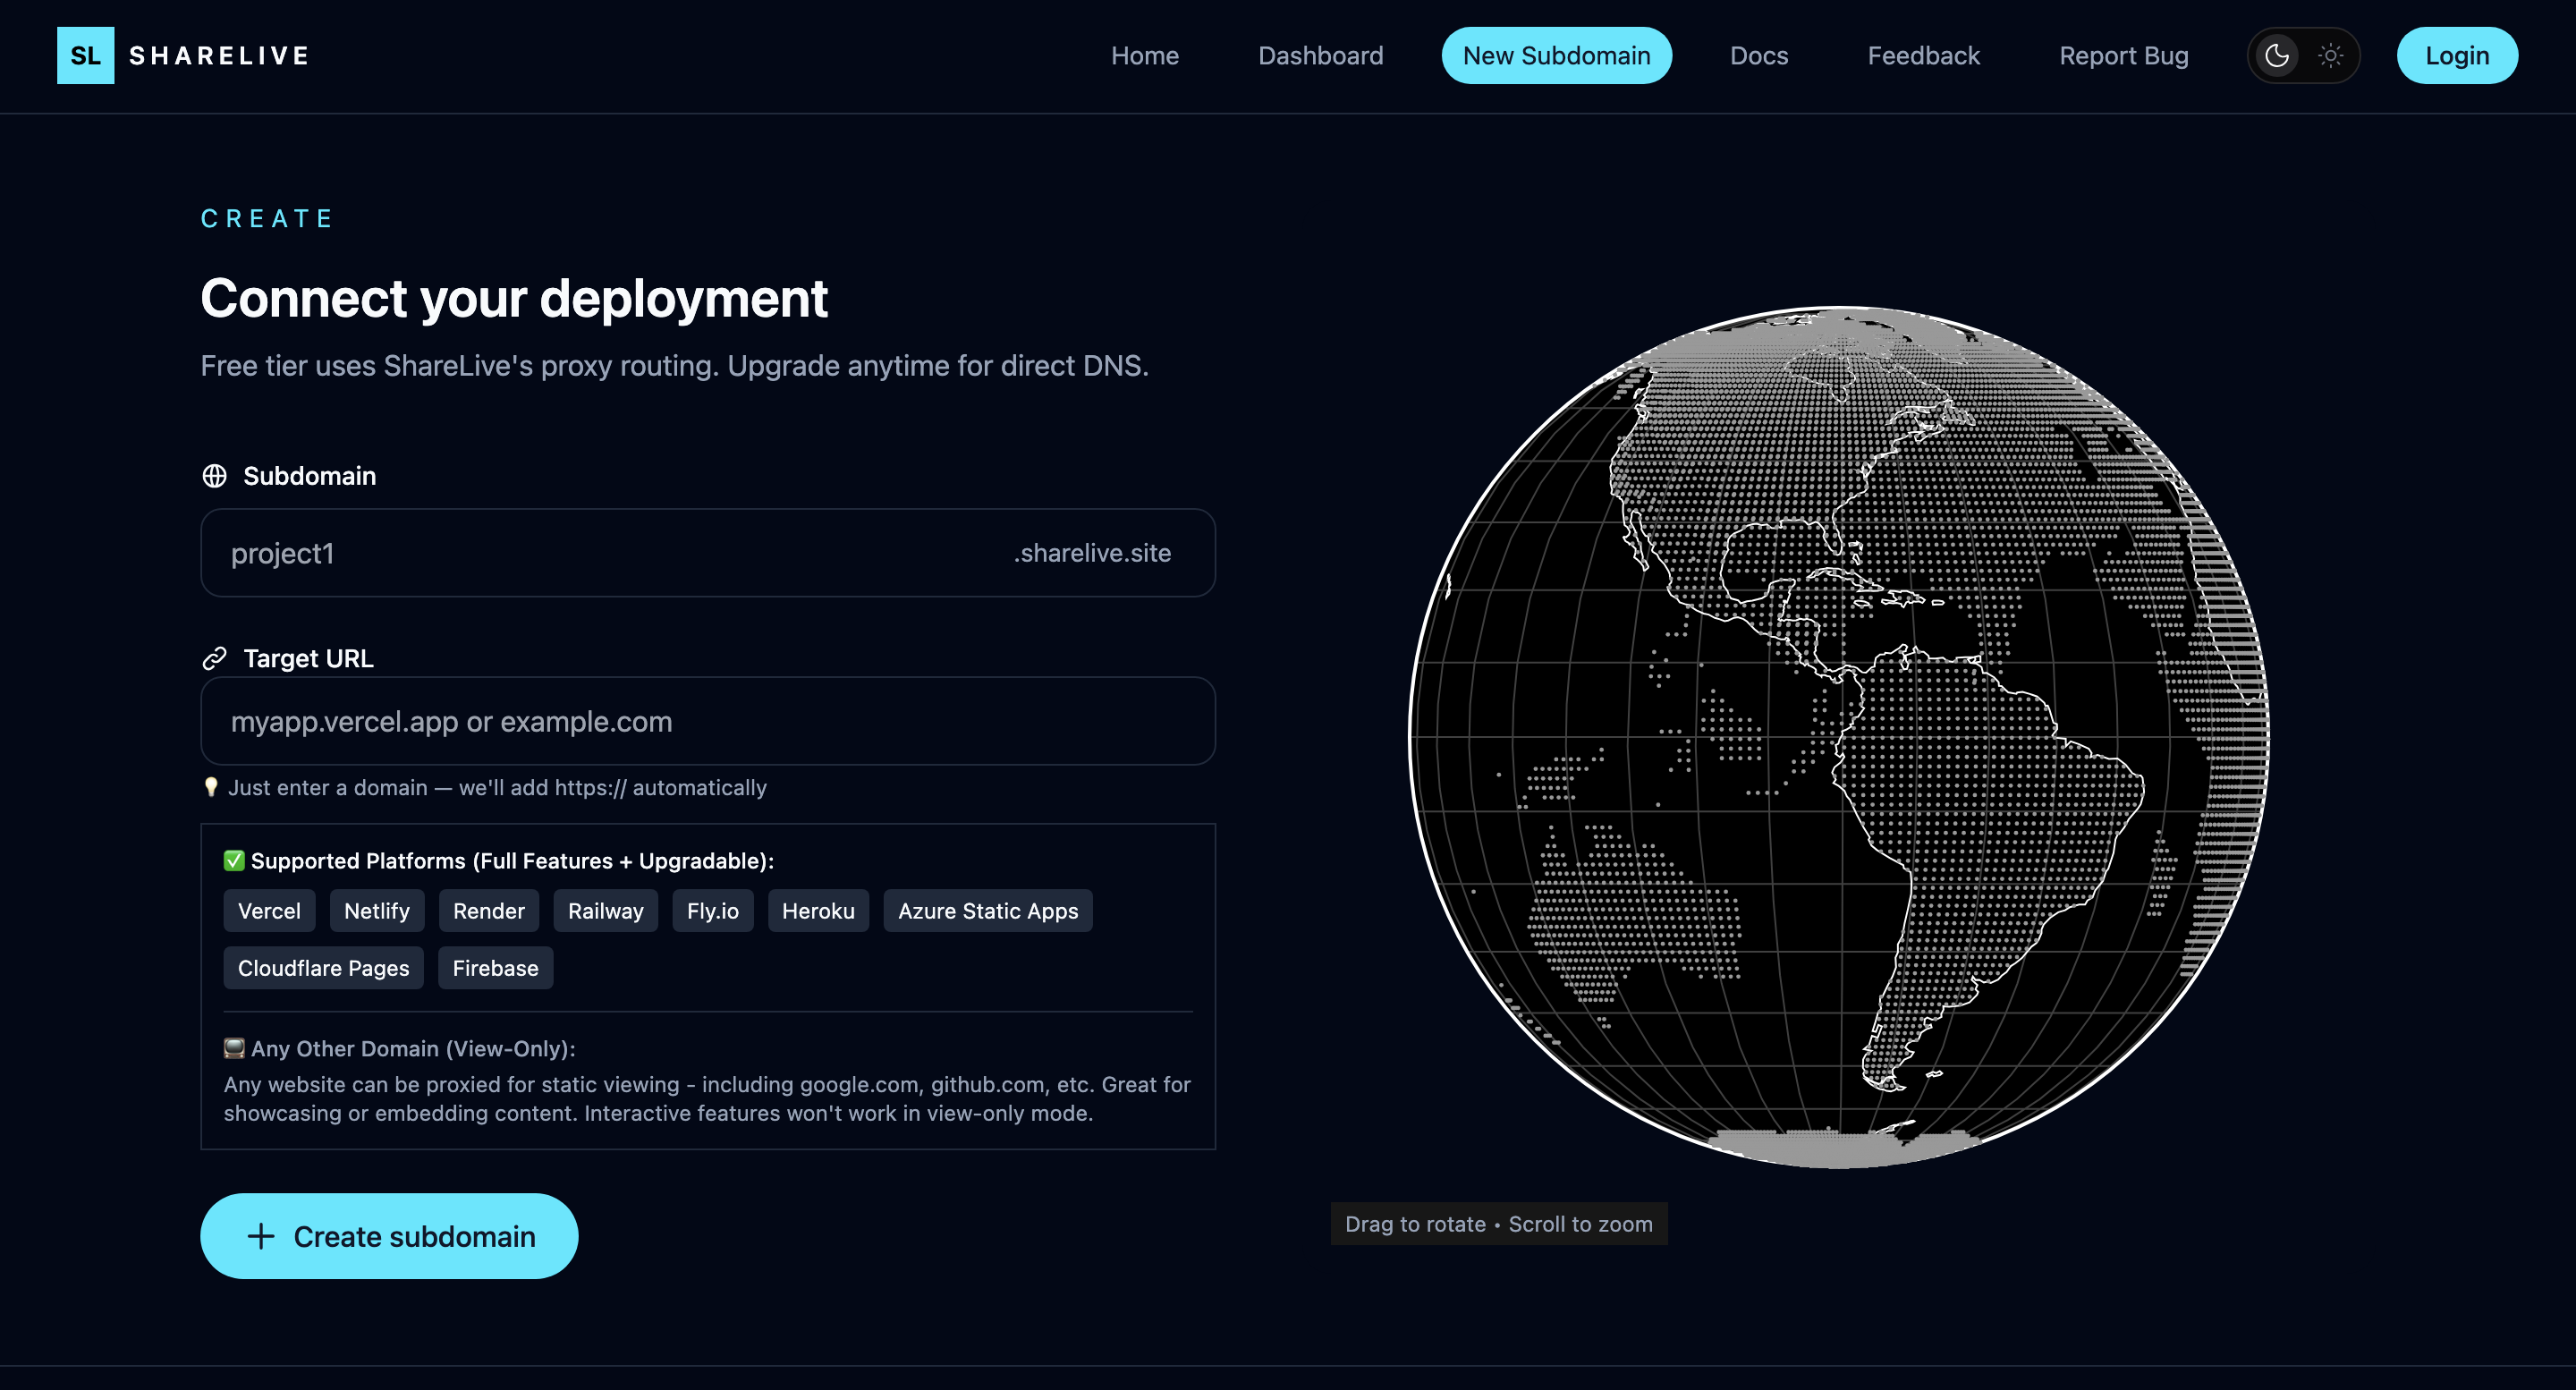Click the Railway platform chip
The width and height of the screenshot is (2576, 1390).
click(606, 911)
